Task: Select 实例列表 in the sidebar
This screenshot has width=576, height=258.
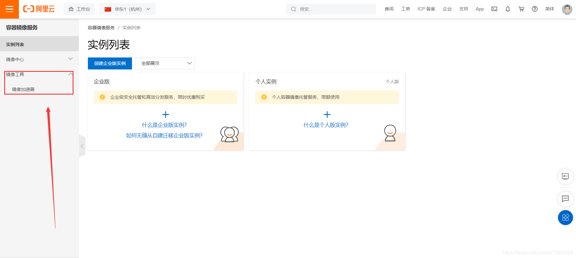Action: point(39,44)
